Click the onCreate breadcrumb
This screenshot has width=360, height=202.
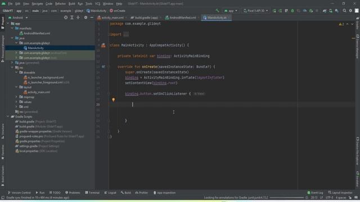tap(118, 11)
